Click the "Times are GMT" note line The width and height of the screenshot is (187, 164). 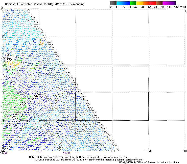click(78, 157)
